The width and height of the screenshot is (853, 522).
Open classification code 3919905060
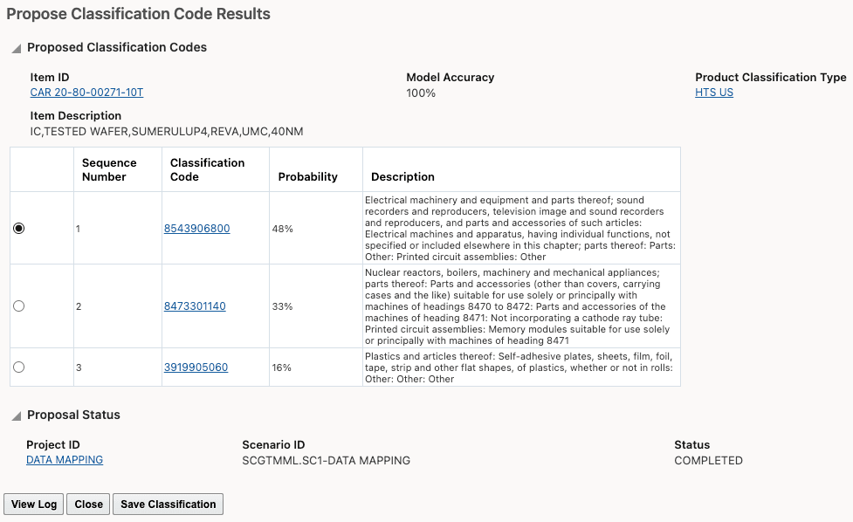(x=196, y=367)
